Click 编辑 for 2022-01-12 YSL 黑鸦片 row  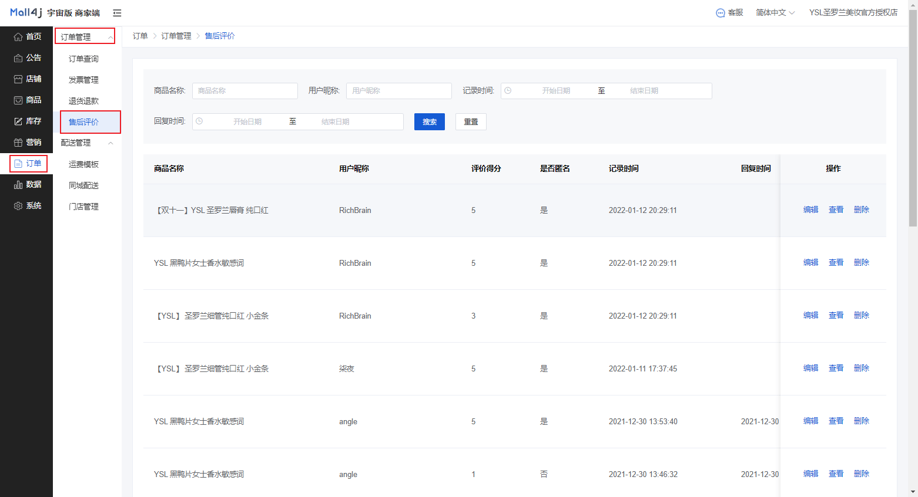coord(811,263)
